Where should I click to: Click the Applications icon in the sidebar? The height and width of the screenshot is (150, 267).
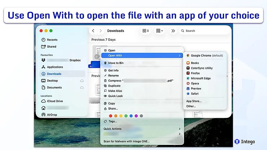[43, 67]
